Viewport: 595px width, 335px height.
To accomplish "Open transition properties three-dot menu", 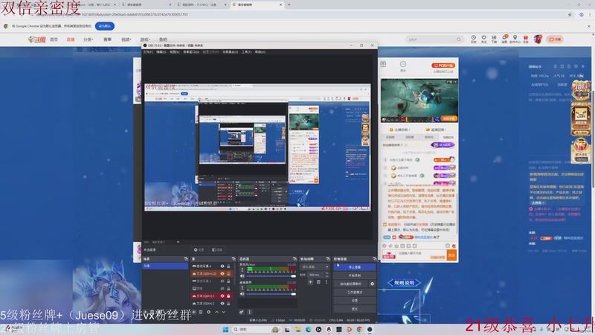I will 327,282.
